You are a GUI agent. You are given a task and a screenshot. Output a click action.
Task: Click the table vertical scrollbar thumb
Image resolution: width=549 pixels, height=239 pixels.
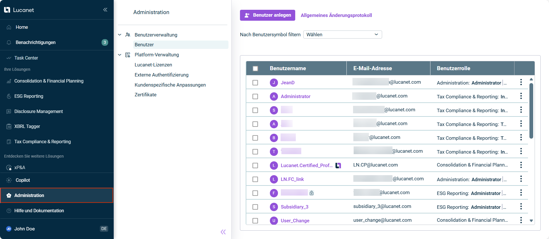(x=531, y=111)
